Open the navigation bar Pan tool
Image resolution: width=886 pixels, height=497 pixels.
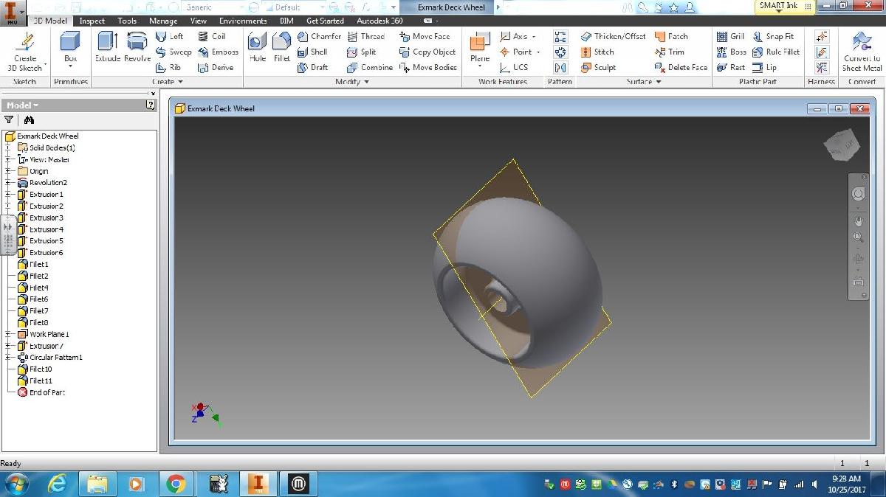pos(858,220)
